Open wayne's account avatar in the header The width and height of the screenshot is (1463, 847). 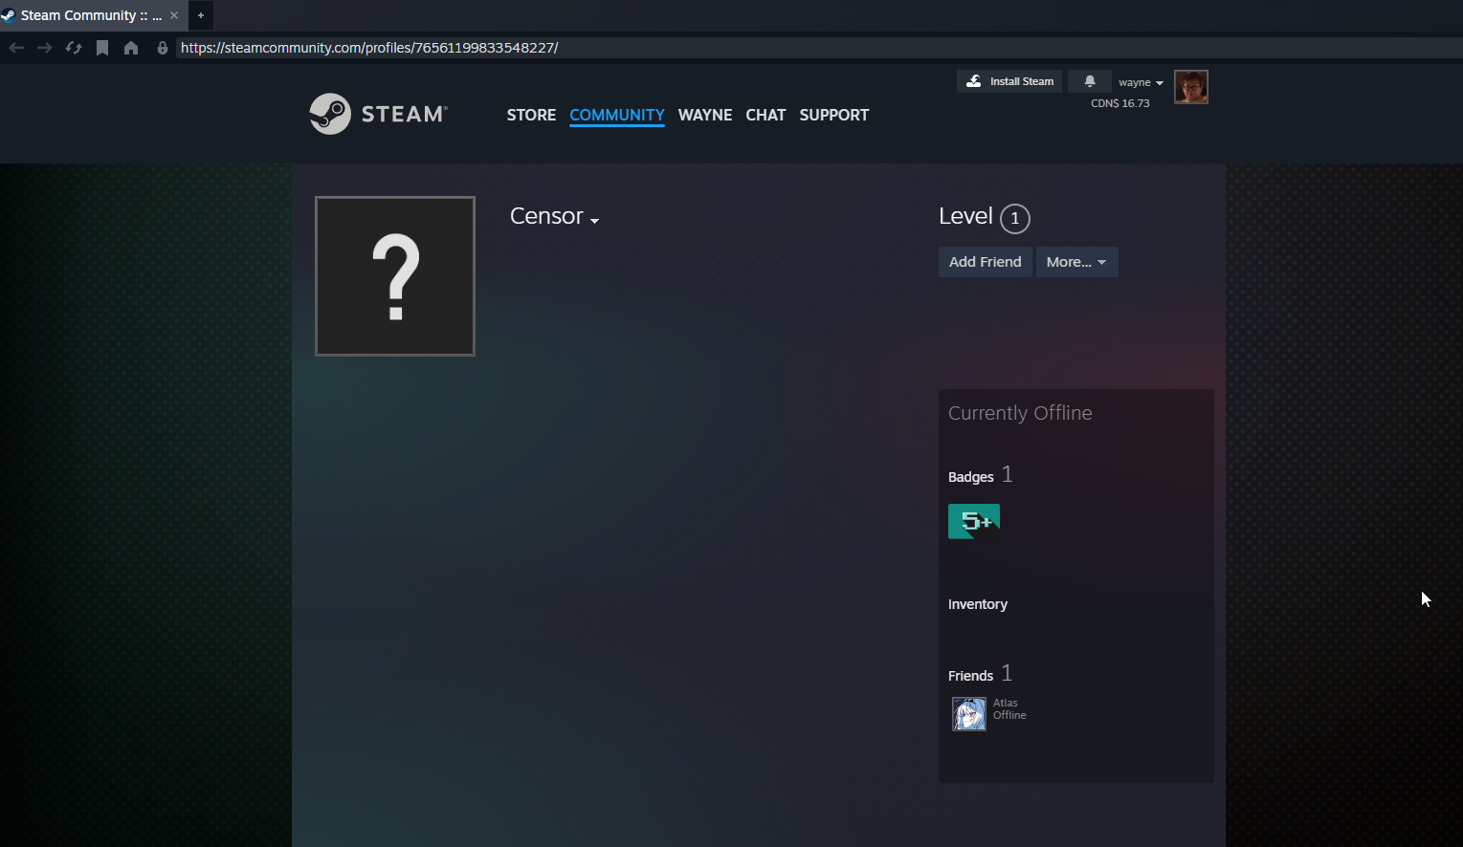[1191, 87]
